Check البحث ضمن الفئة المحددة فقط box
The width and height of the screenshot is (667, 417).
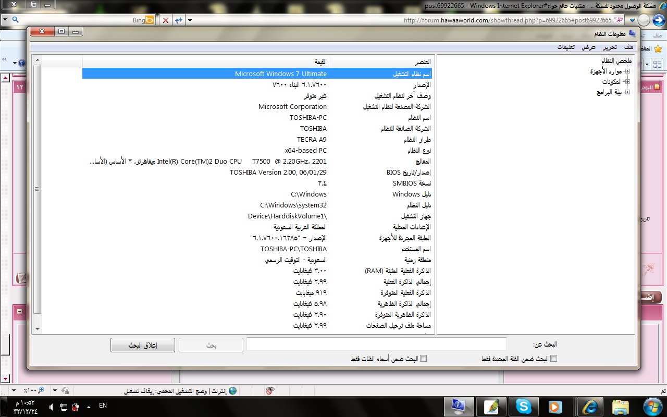pyautogui.click(x=554, y=359)
